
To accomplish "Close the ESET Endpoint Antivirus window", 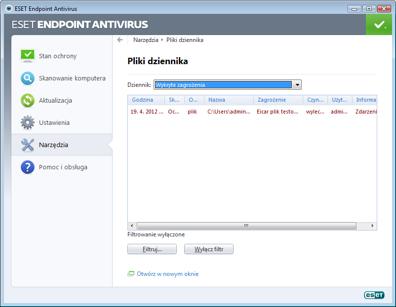I will (x=384, y=9).
